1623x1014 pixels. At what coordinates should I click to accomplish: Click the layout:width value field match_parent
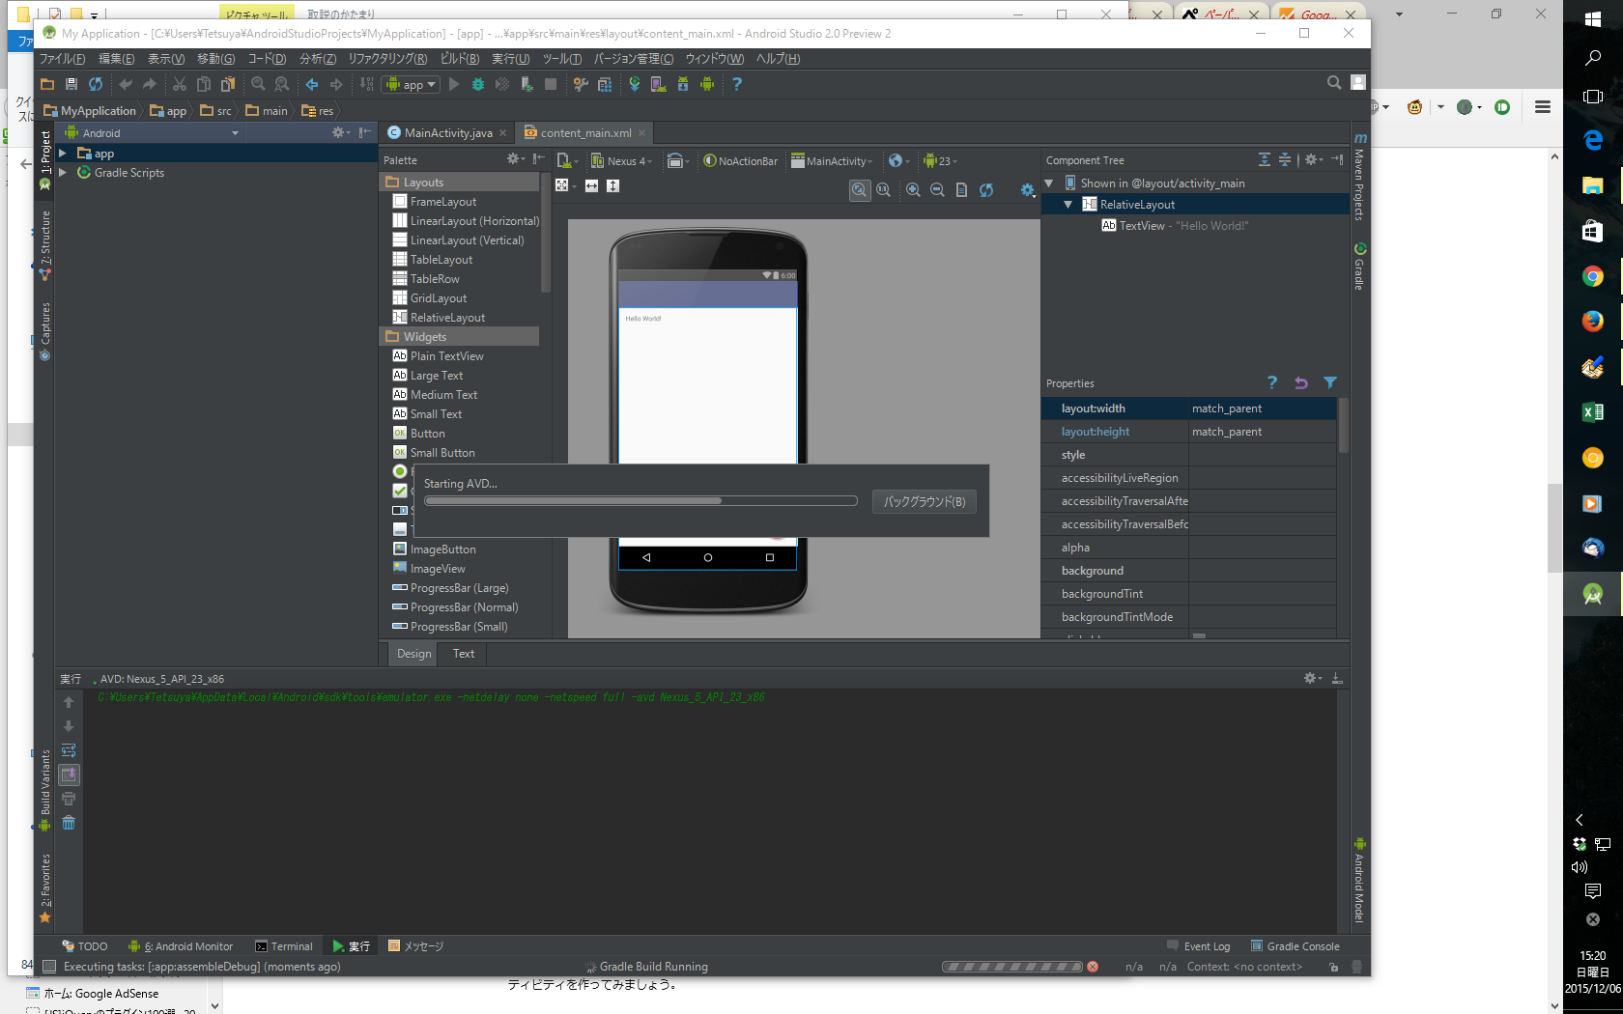click(x=1262, y=408)
